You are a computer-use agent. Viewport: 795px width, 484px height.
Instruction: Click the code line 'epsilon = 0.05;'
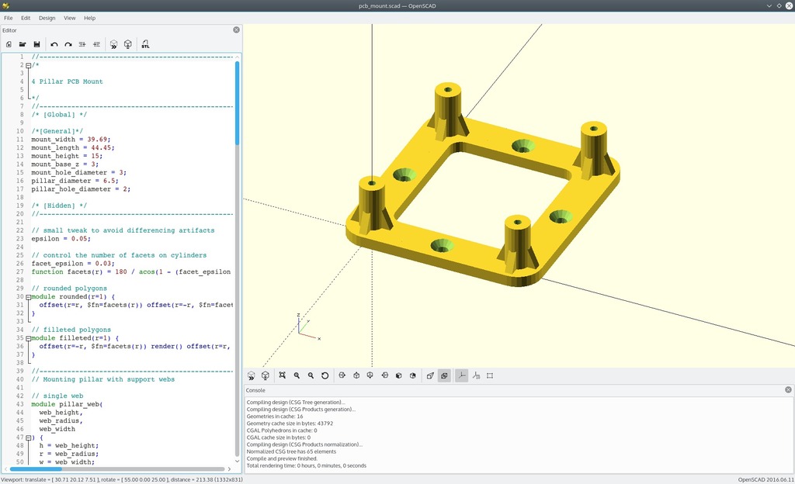(x=61, y=239)
